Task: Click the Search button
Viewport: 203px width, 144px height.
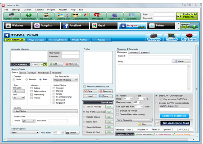Action: point(72,133)
